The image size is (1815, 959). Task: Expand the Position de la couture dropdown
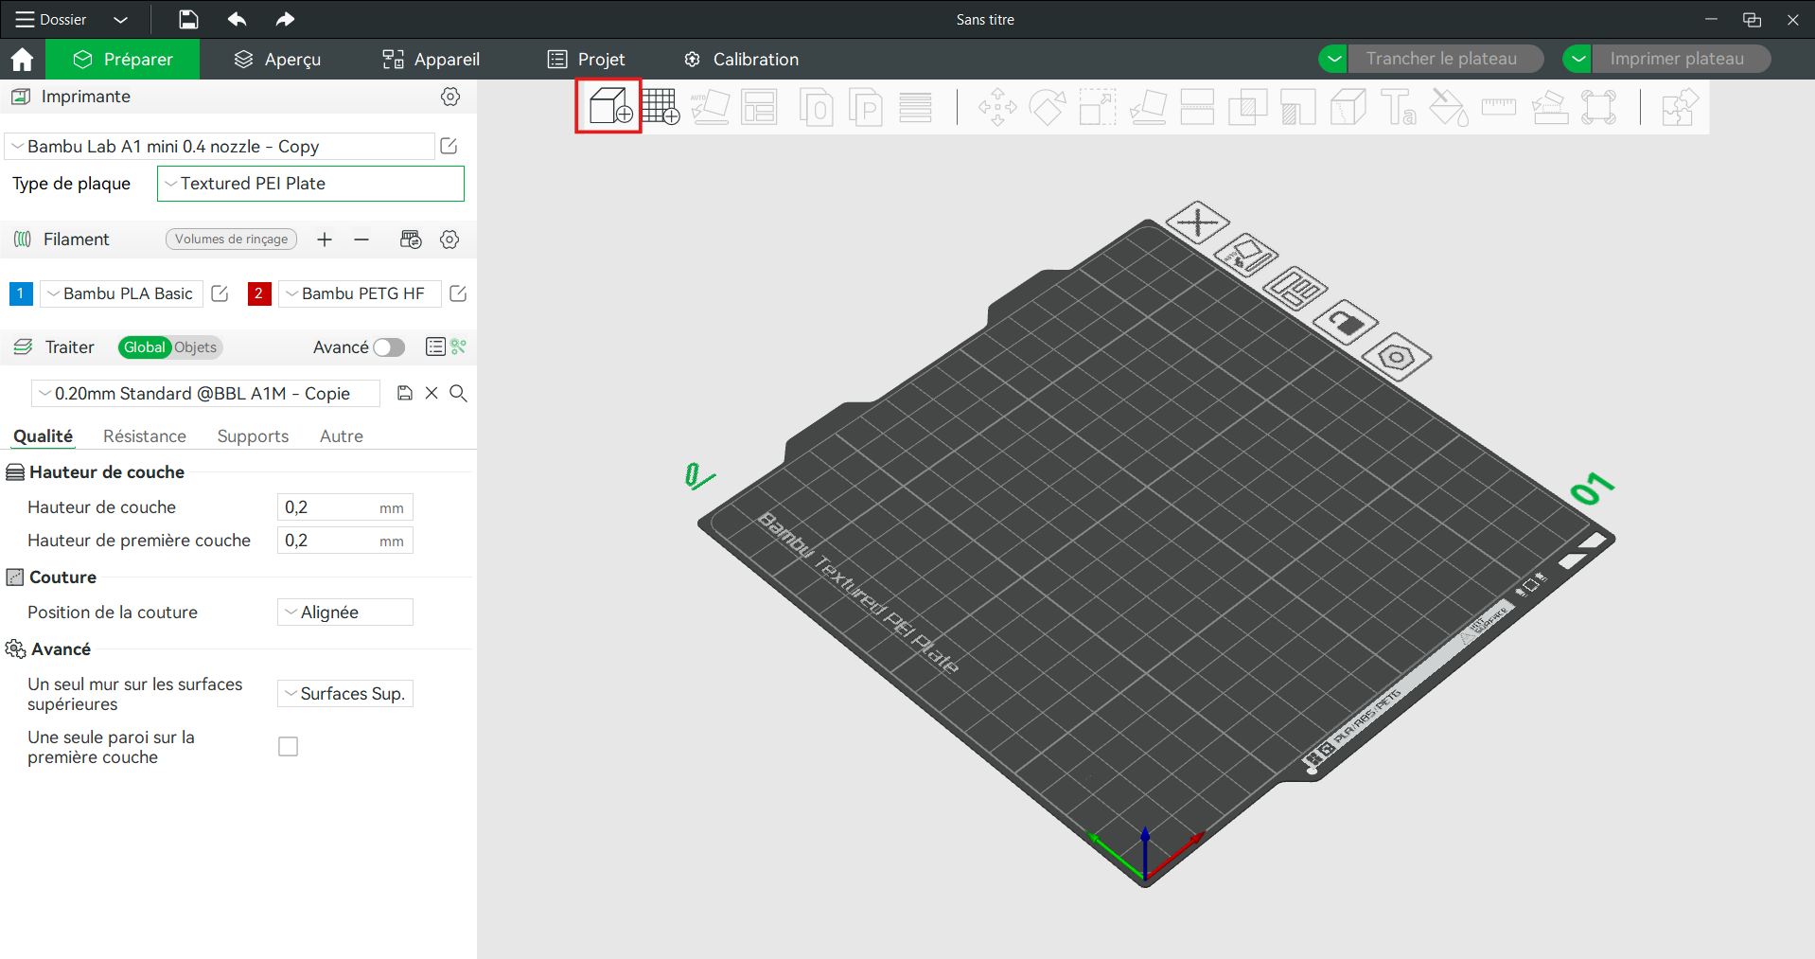tap(344, 613)
